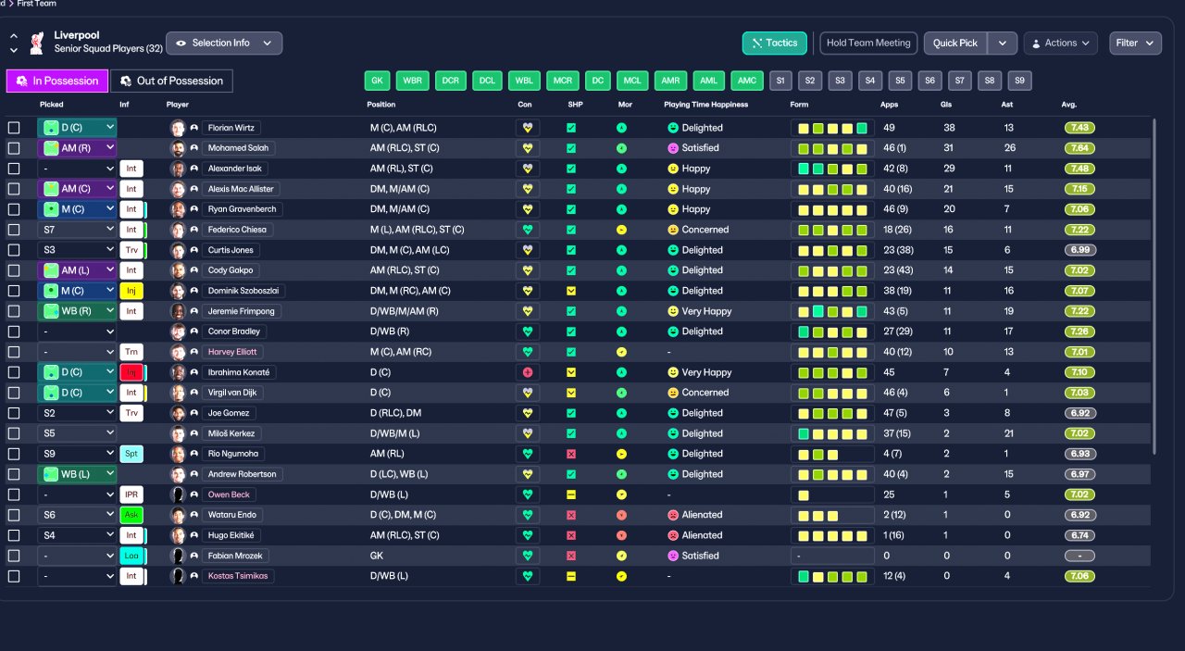Tick the checkbox for Kostas Tsimikas
The width and height of the screenshot is (1185, 651).
tap(14, 576)
